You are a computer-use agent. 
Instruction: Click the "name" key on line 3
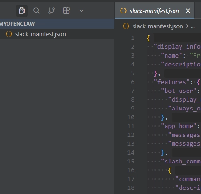[172, 55]
